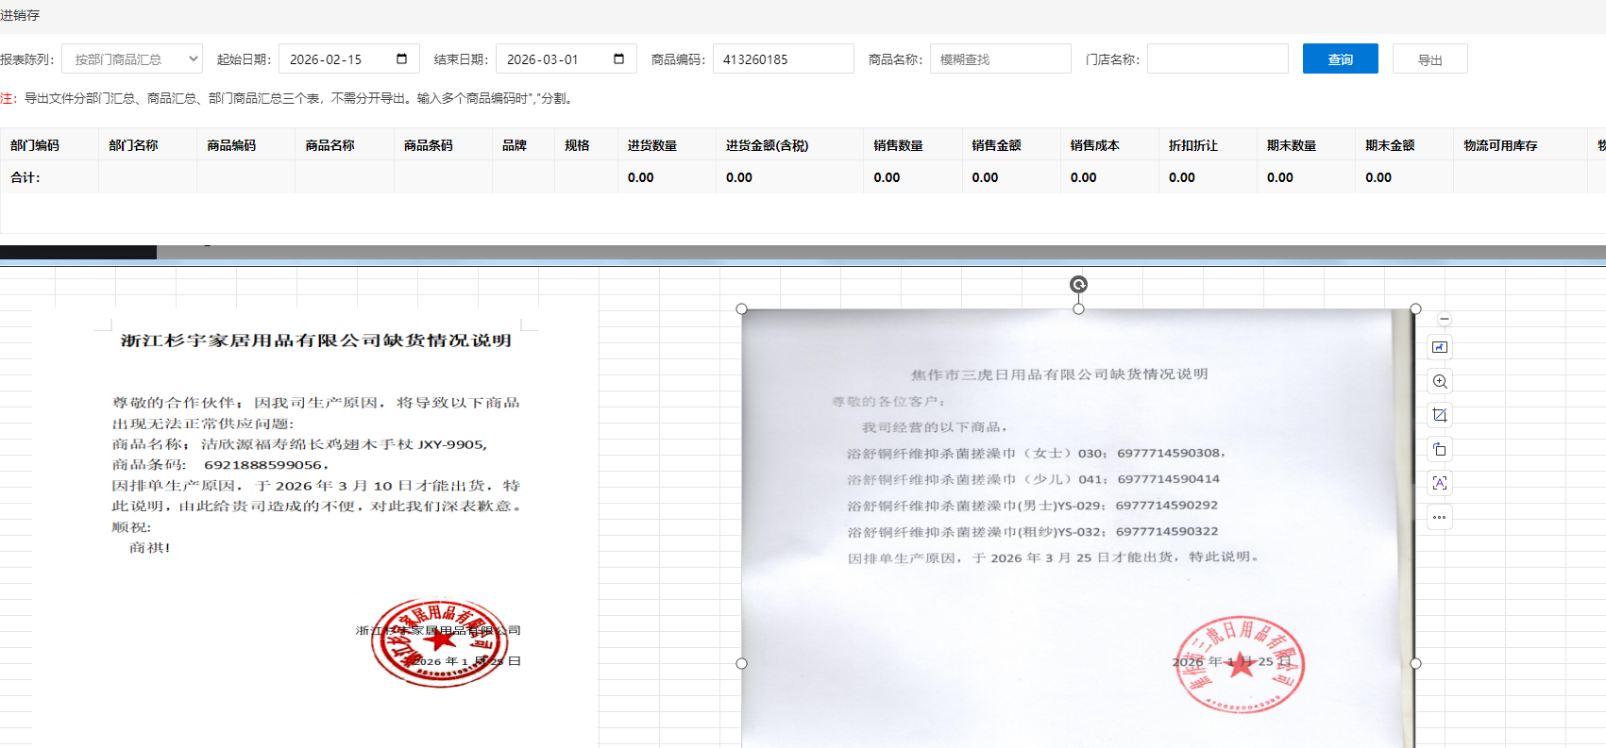This screenshot has width=1606, height=748.
Task: Select the crop tool beside the image
Action: pyautogui.click(x=1439, y=415)
